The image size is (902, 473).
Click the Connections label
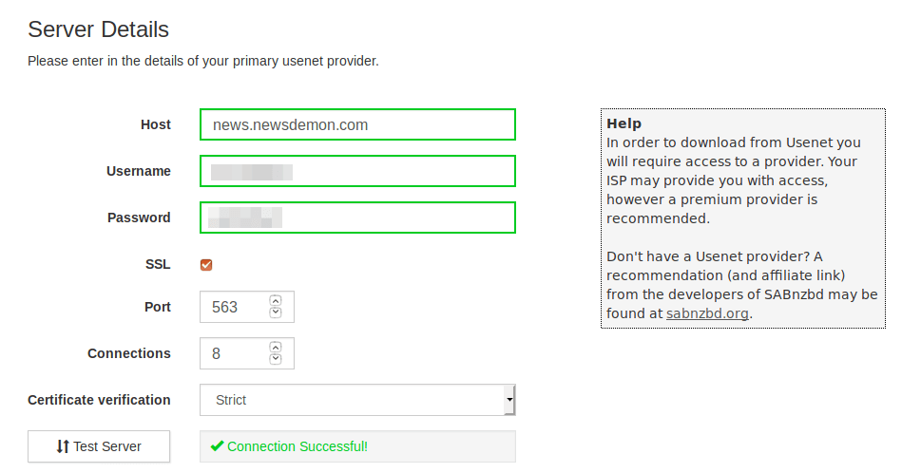tap(129, 353)
